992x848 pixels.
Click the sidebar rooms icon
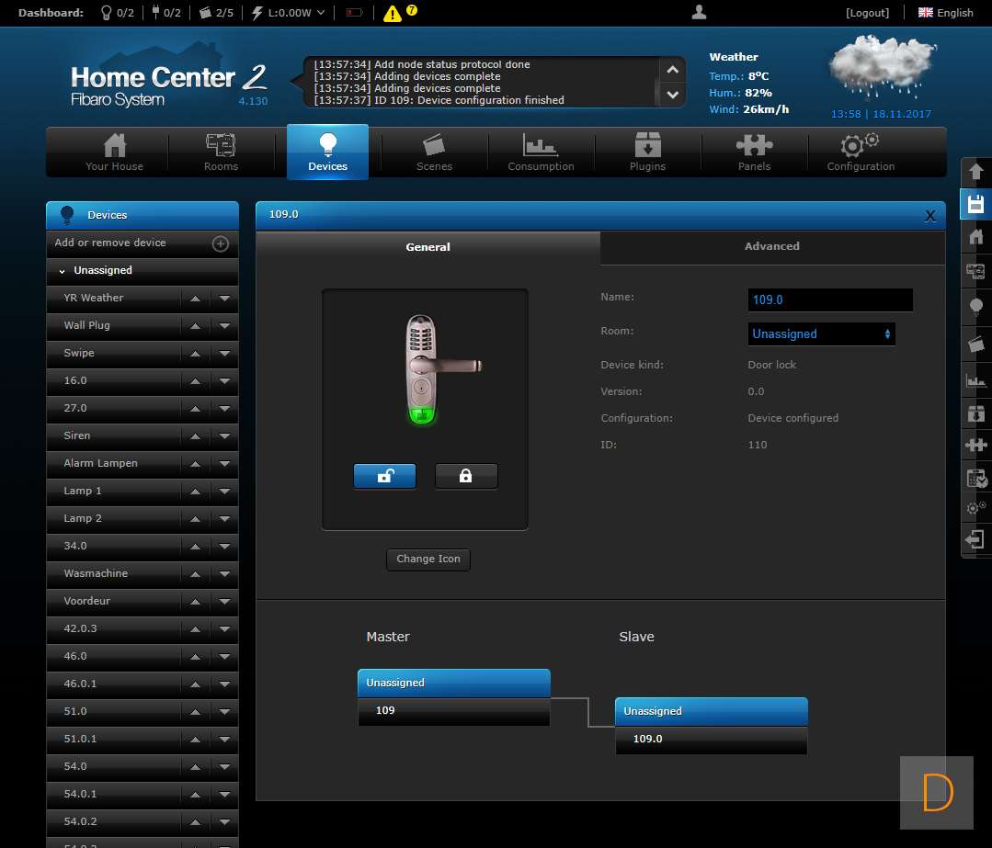[x=975, y=272]
